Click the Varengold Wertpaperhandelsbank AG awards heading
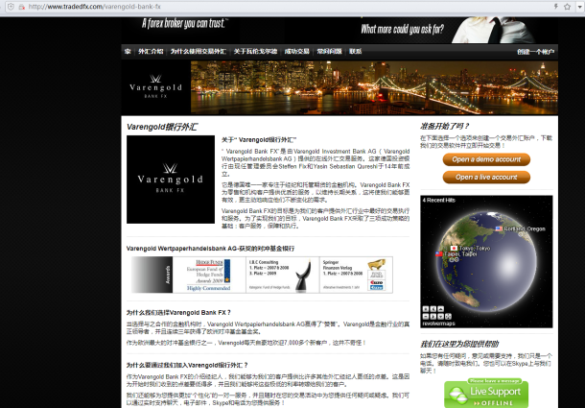This screenshot has width=585, height=408. 210,249
